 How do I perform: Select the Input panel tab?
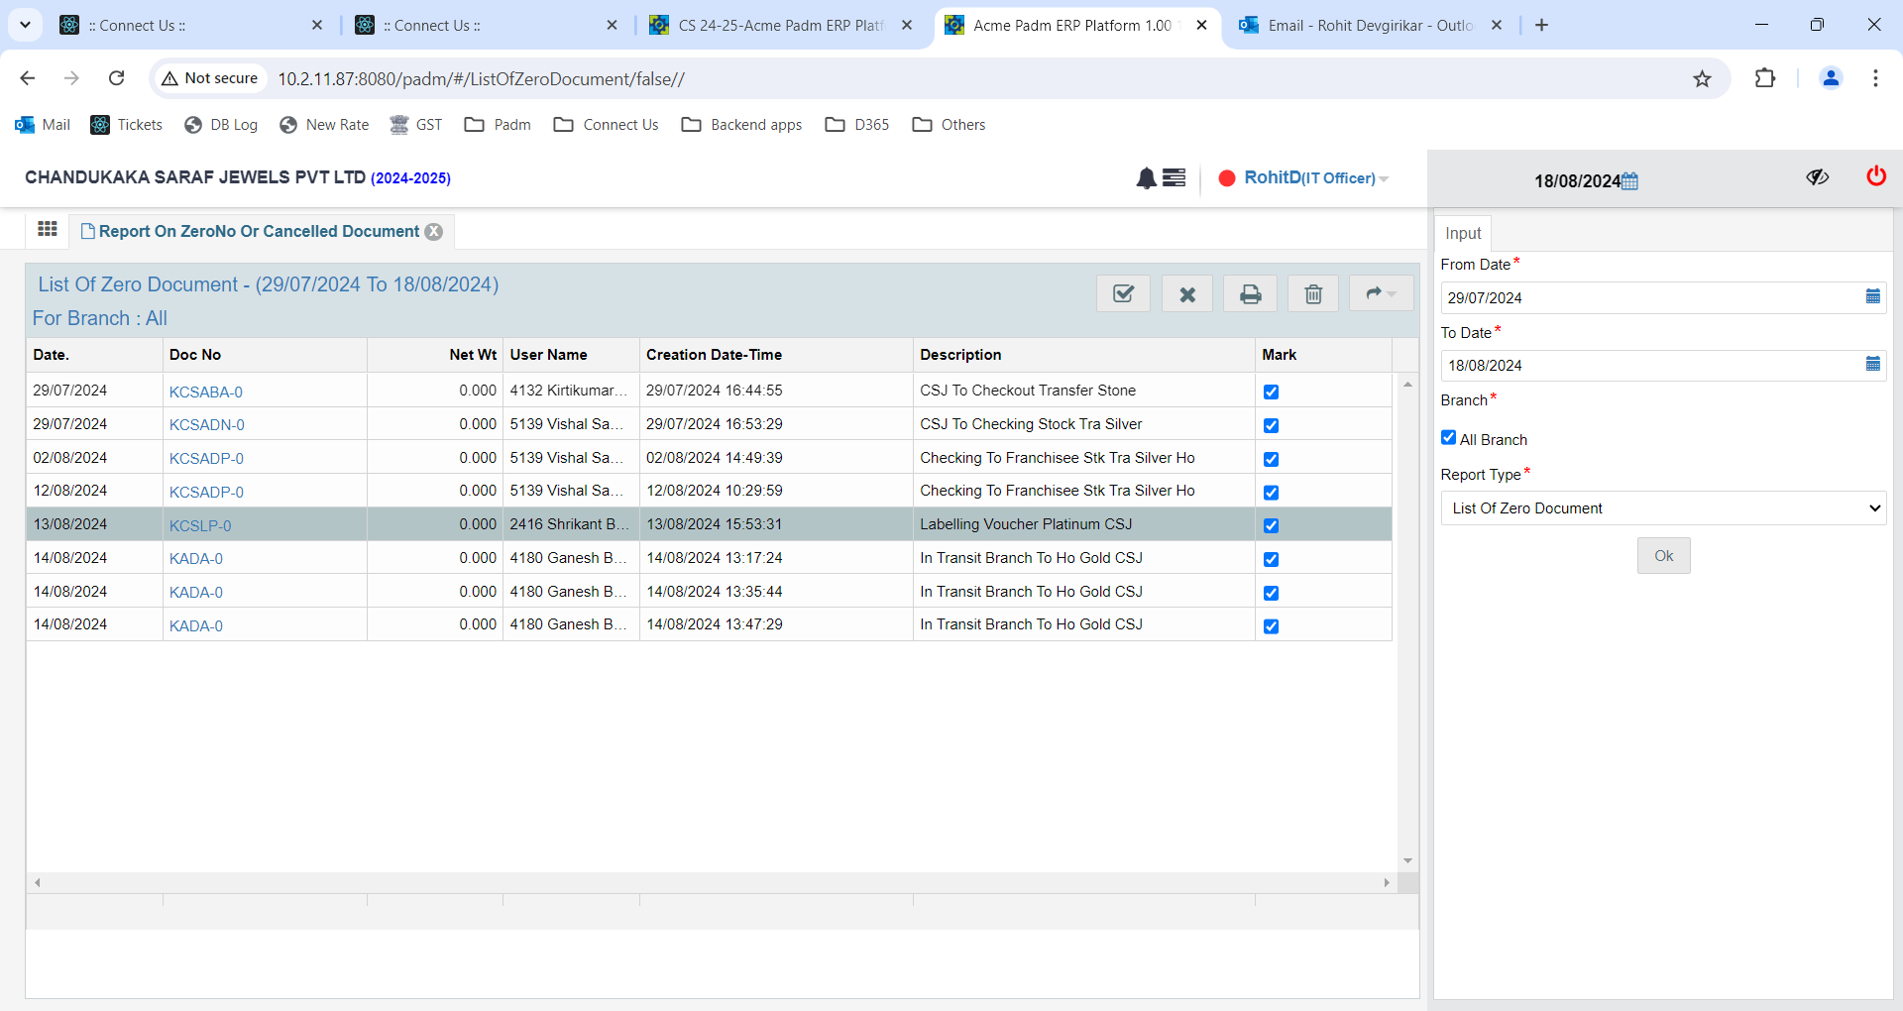(x=1463, y=233)
